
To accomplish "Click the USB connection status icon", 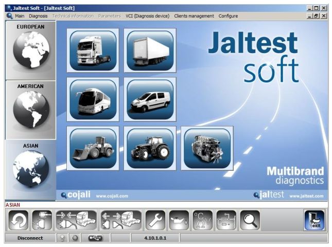I will 95,238.
